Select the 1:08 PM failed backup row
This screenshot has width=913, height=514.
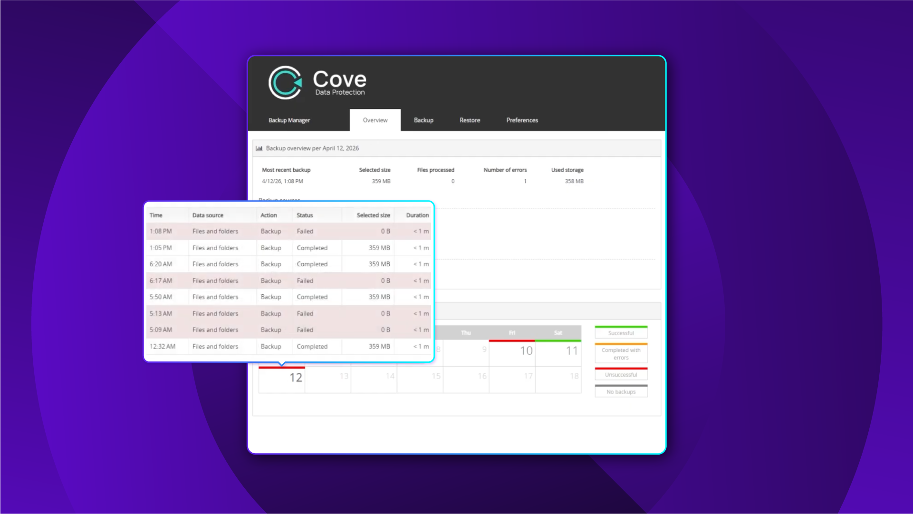click(289, 232)
